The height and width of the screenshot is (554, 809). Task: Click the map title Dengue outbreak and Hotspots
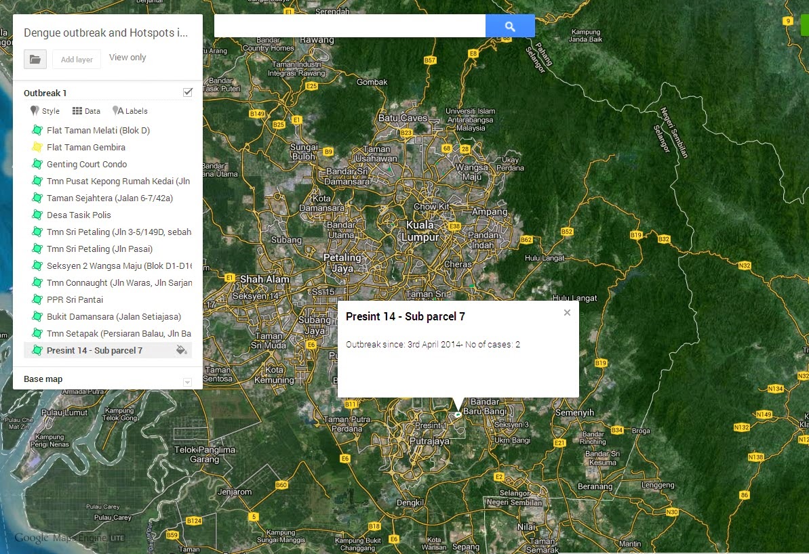(x=106, y=33)
